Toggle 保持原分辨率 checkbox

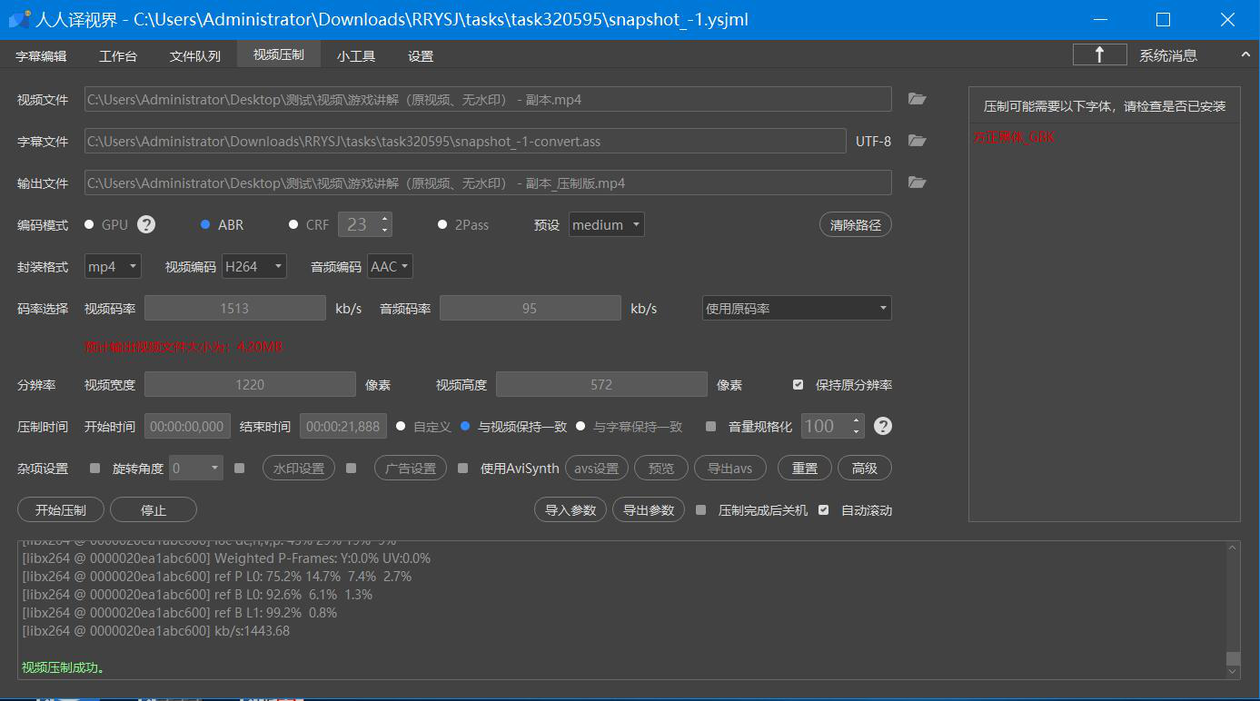pyautogui.click(x=798, y=384)
